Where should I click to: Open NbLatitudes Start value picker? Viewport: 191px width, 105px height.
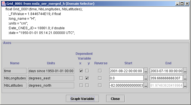pos(146,86)
